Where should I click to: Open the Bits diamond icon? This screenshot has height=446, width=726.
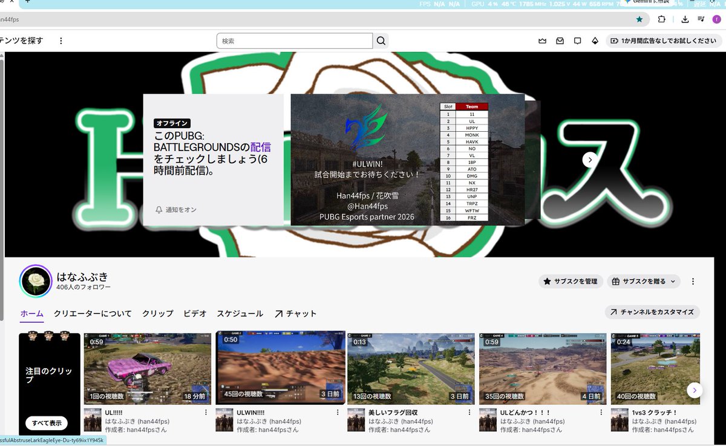(595, 41)
